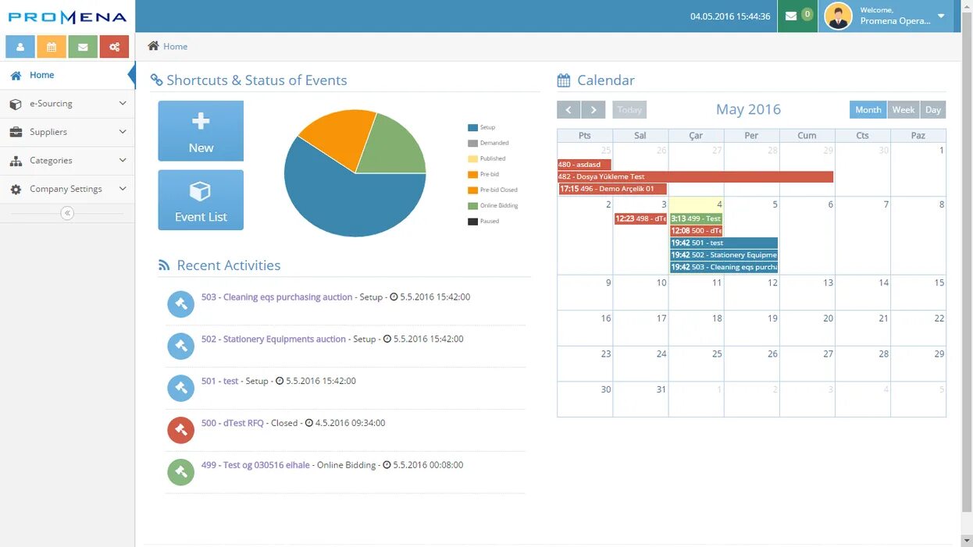Switch calendar to Week view
The image size is (973, 547).
[x=903, y=110]
